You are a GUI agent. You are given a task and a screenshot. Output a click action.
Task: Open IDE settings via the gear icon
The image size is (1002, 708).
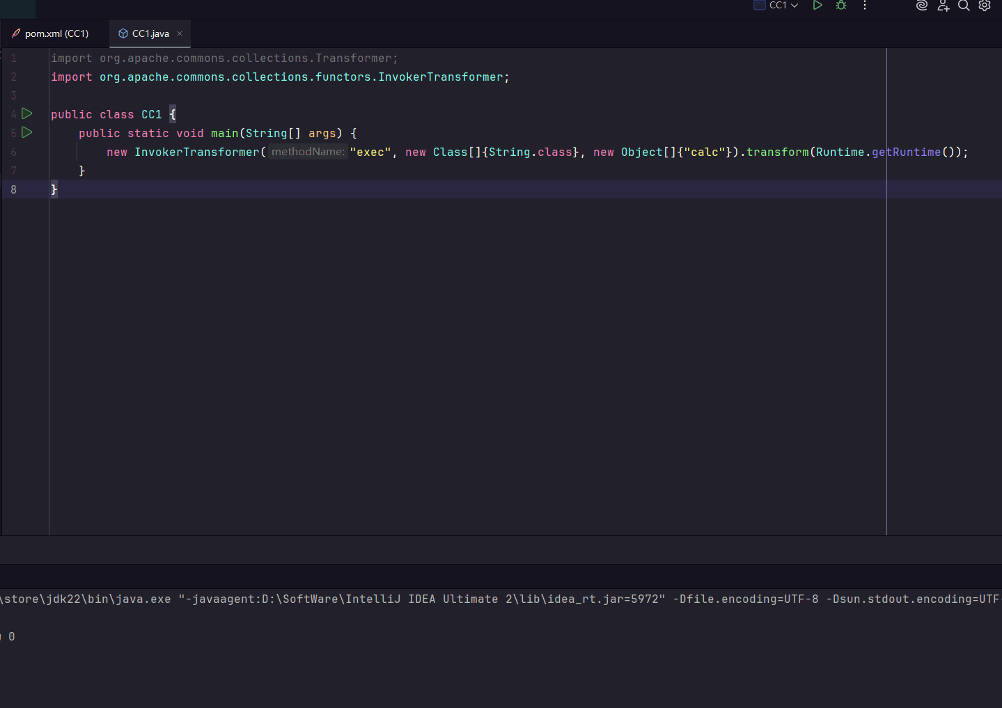(985, 6)
